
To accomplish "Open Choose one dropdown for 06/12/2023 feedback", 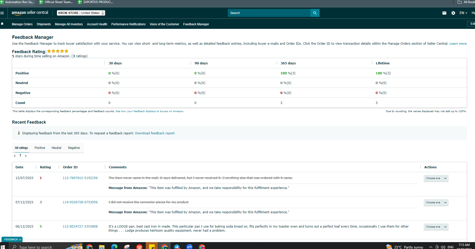I will click(x=436, y=227).
